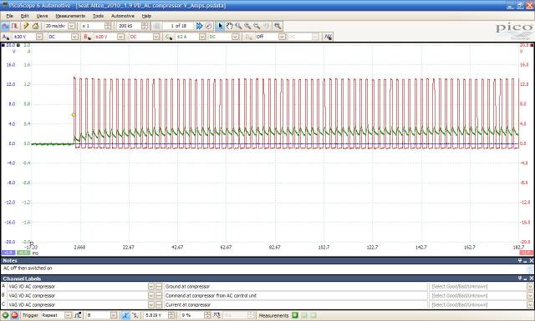Click 'Command at compressor from AC control unit' field
This screenshot has height=321, width=535.
(x=295, y=296)
